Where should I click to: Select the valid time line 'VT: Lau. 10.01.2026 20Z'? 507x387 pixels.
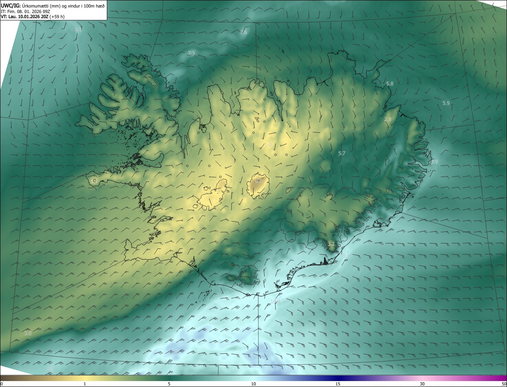tap(25, 17)
